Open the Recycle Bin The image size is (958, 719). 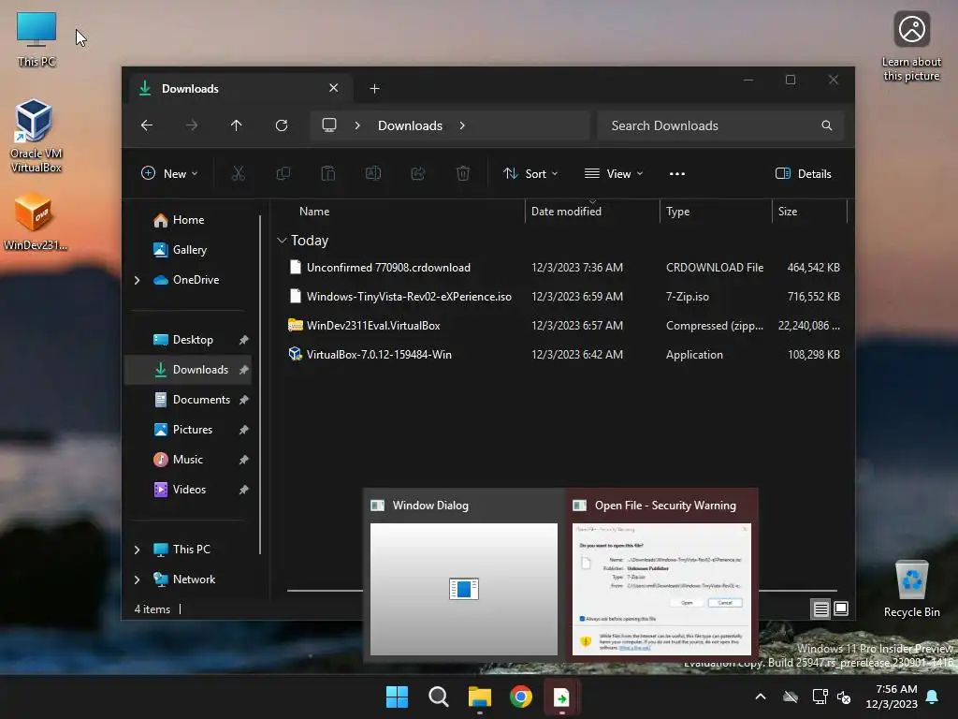pyautogui.click(x=911, y=589)
